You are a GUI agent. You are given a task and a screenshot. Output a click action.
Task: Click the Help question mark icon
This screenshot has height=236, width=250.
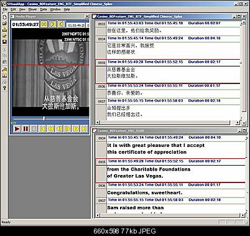[x=4, y=88]
